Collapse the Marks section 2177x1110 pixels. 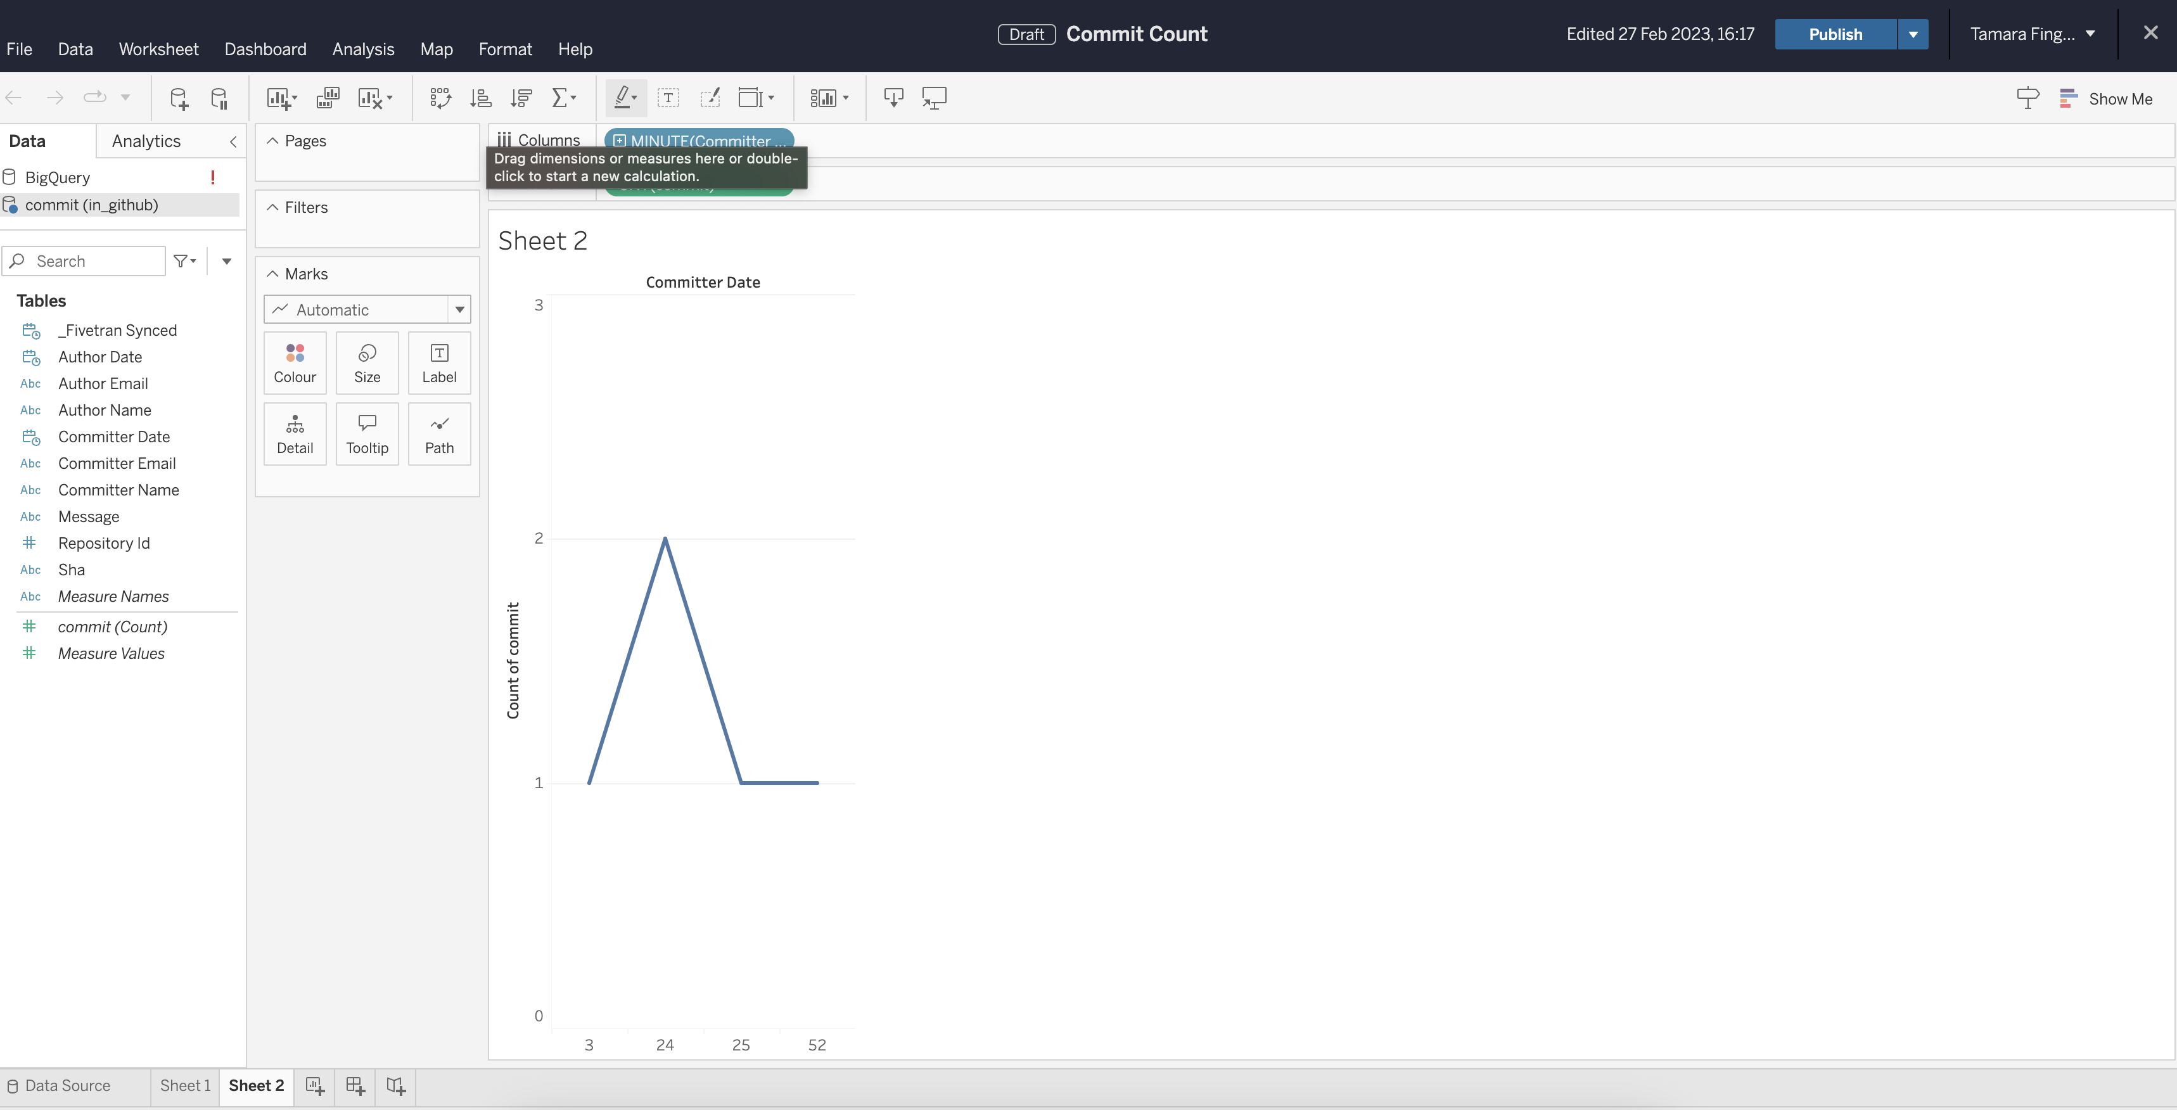coord(272,273)
